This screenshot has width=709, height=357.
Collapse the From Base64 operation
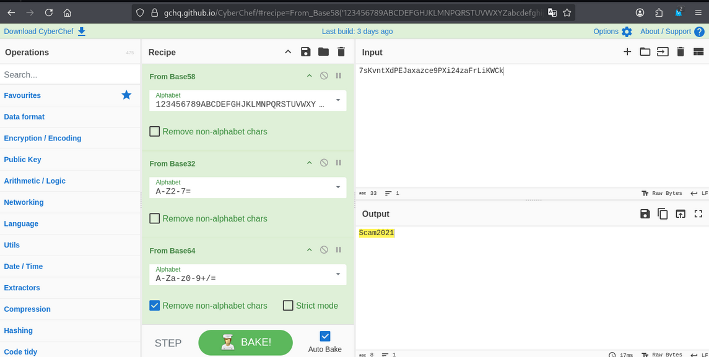pyautogui.click(x=310, y=251)
